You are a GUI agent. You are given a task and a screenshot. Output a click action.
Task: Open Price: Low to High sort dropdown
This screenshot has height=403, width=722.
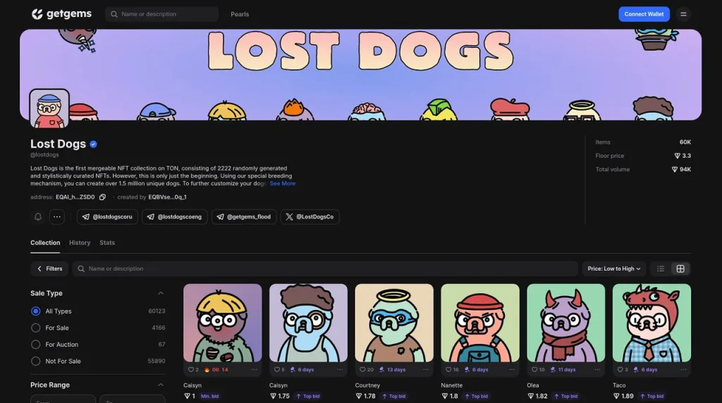614,268
